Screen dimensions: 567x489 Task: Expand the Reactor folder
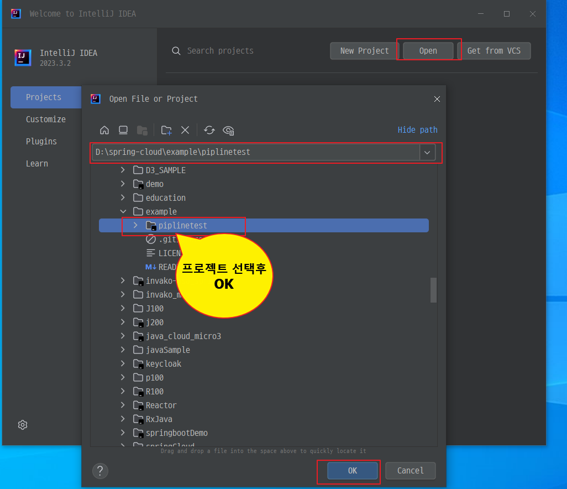(123, 405)
